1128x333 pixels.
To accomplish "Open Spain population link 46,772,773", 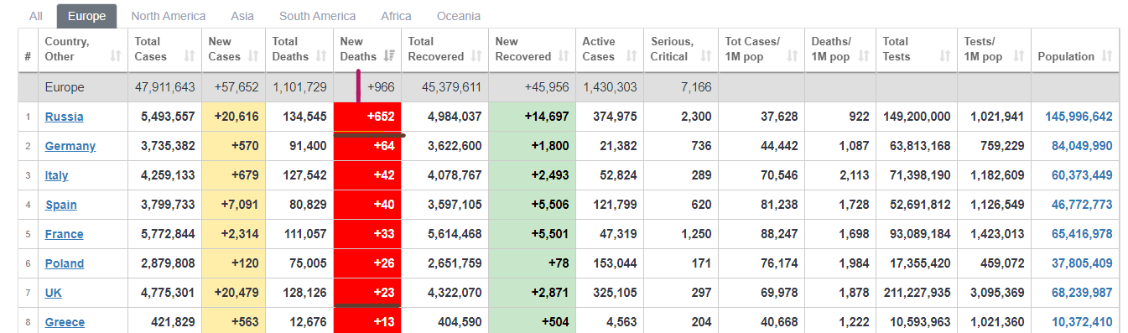I will coord(1082,205).
